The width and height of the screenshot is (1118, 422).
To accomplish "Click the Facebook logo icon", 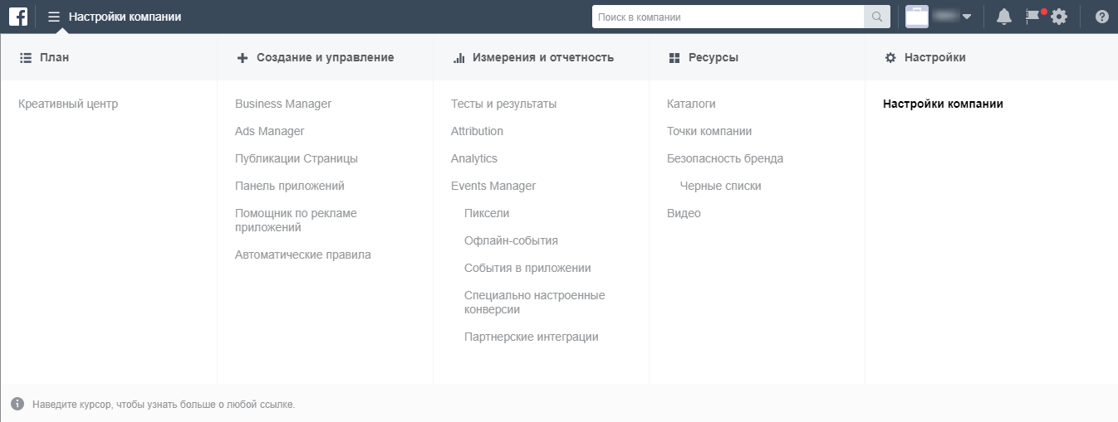I will coord(18,17).
